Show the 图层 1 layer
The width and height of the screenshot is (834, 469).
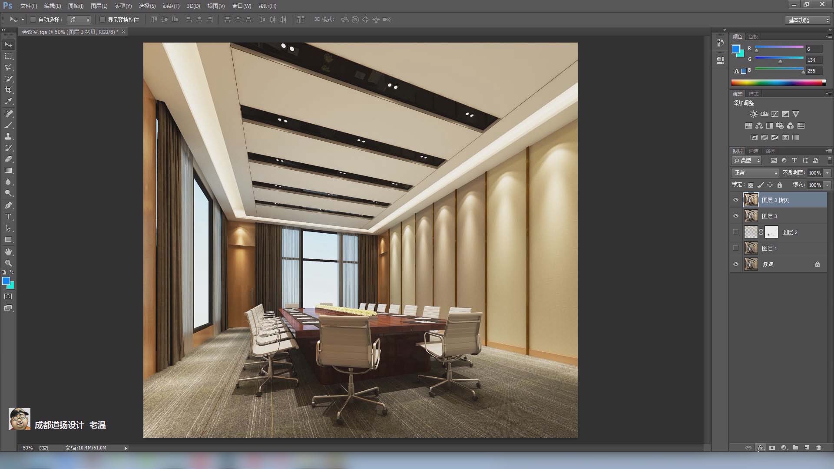click(736, 248)
